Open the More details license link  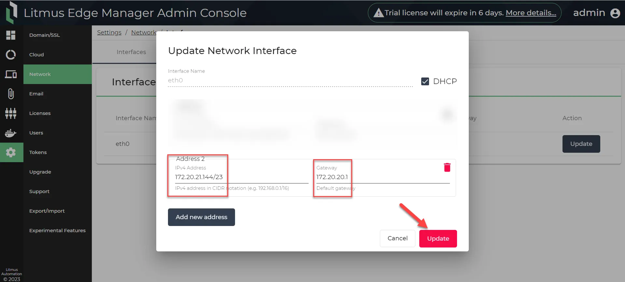point(531,13)
